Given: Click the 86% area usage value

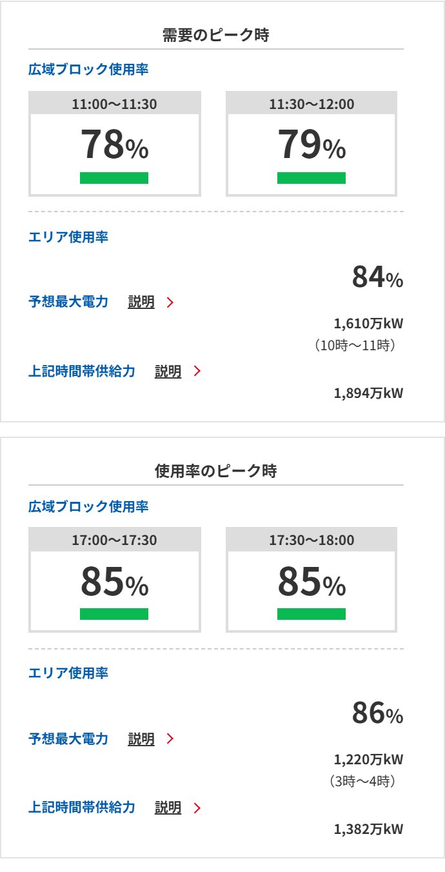Looking at the screenshot, I should tap(378, 713).
